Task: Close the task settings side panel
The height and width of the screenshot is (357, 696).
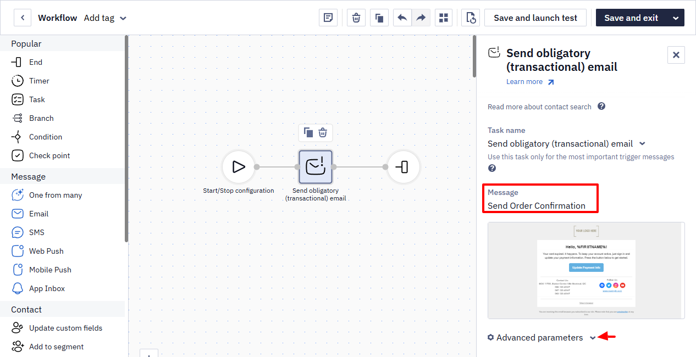Action: click(676, 55)
